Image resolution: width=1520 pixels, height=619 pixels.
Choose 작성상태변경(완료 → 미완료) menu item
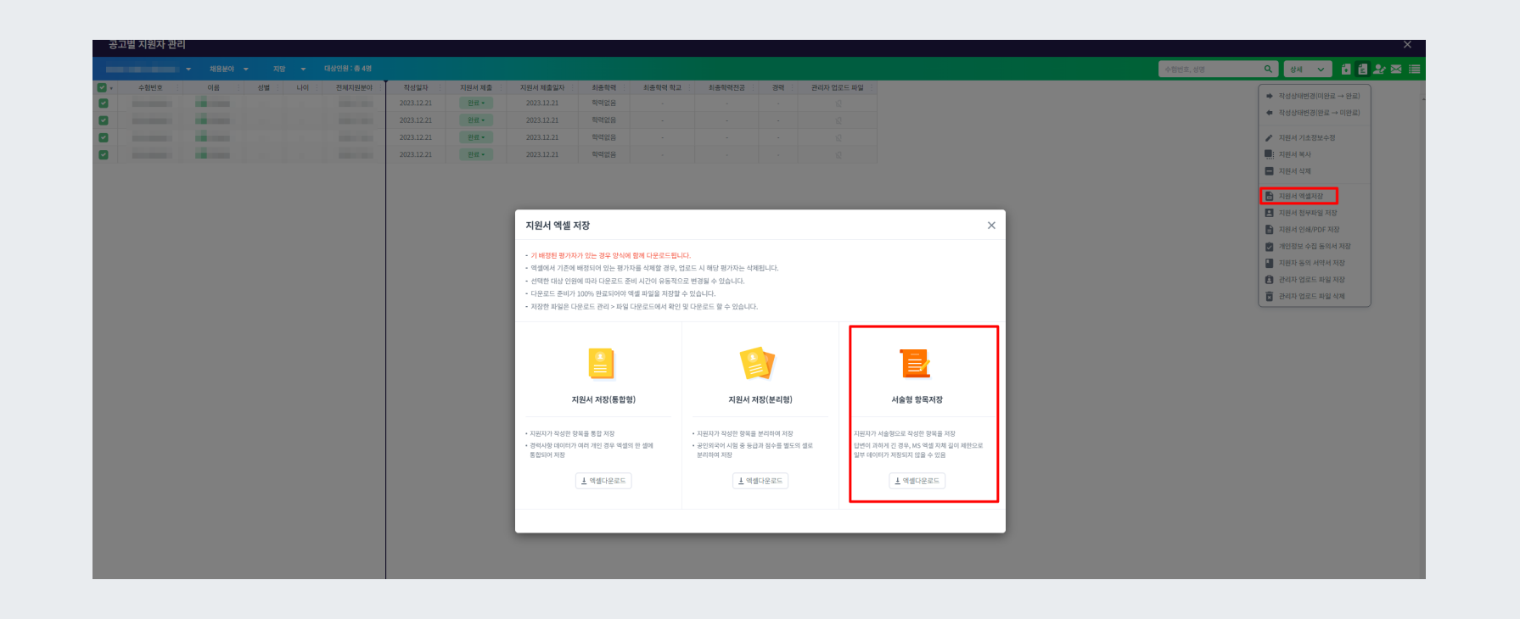tap(1313, 113)
